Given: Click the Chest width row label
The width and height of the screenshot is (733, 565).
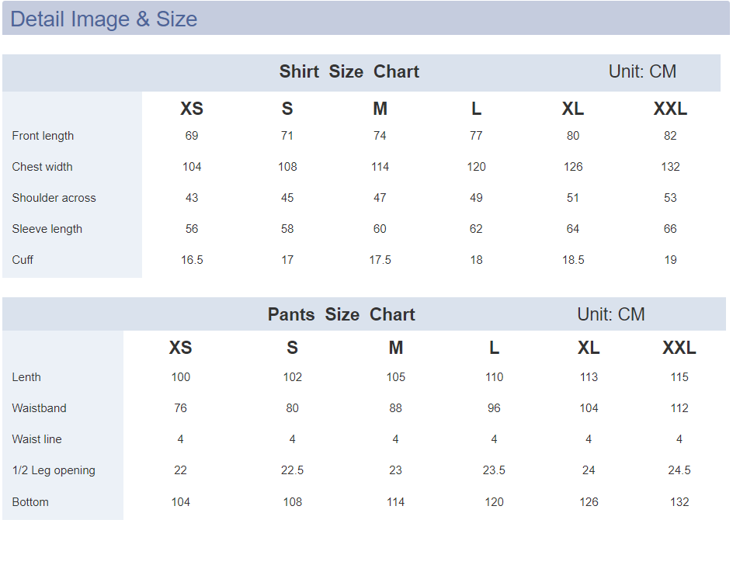Looking at the screenshot, I should (42, 167).
